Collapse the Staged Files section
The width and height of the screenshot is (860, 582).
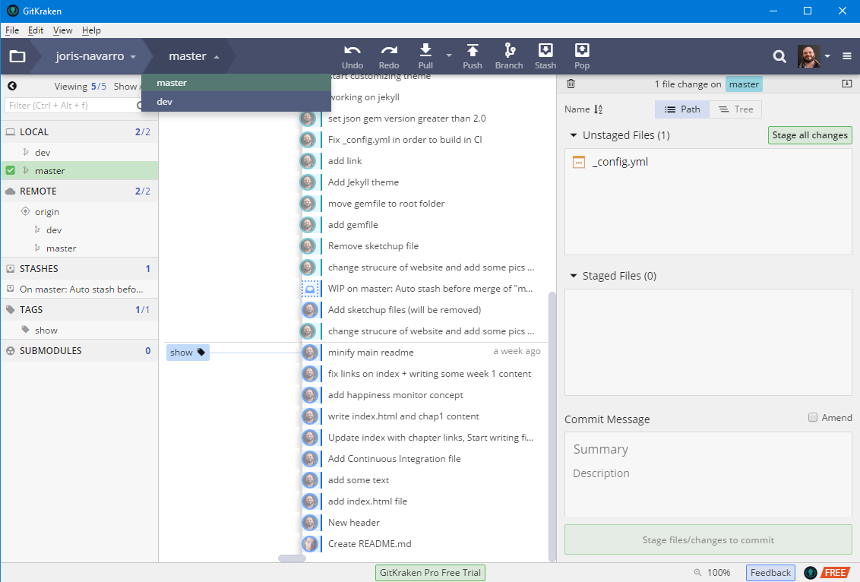click(x=574, y=275)
